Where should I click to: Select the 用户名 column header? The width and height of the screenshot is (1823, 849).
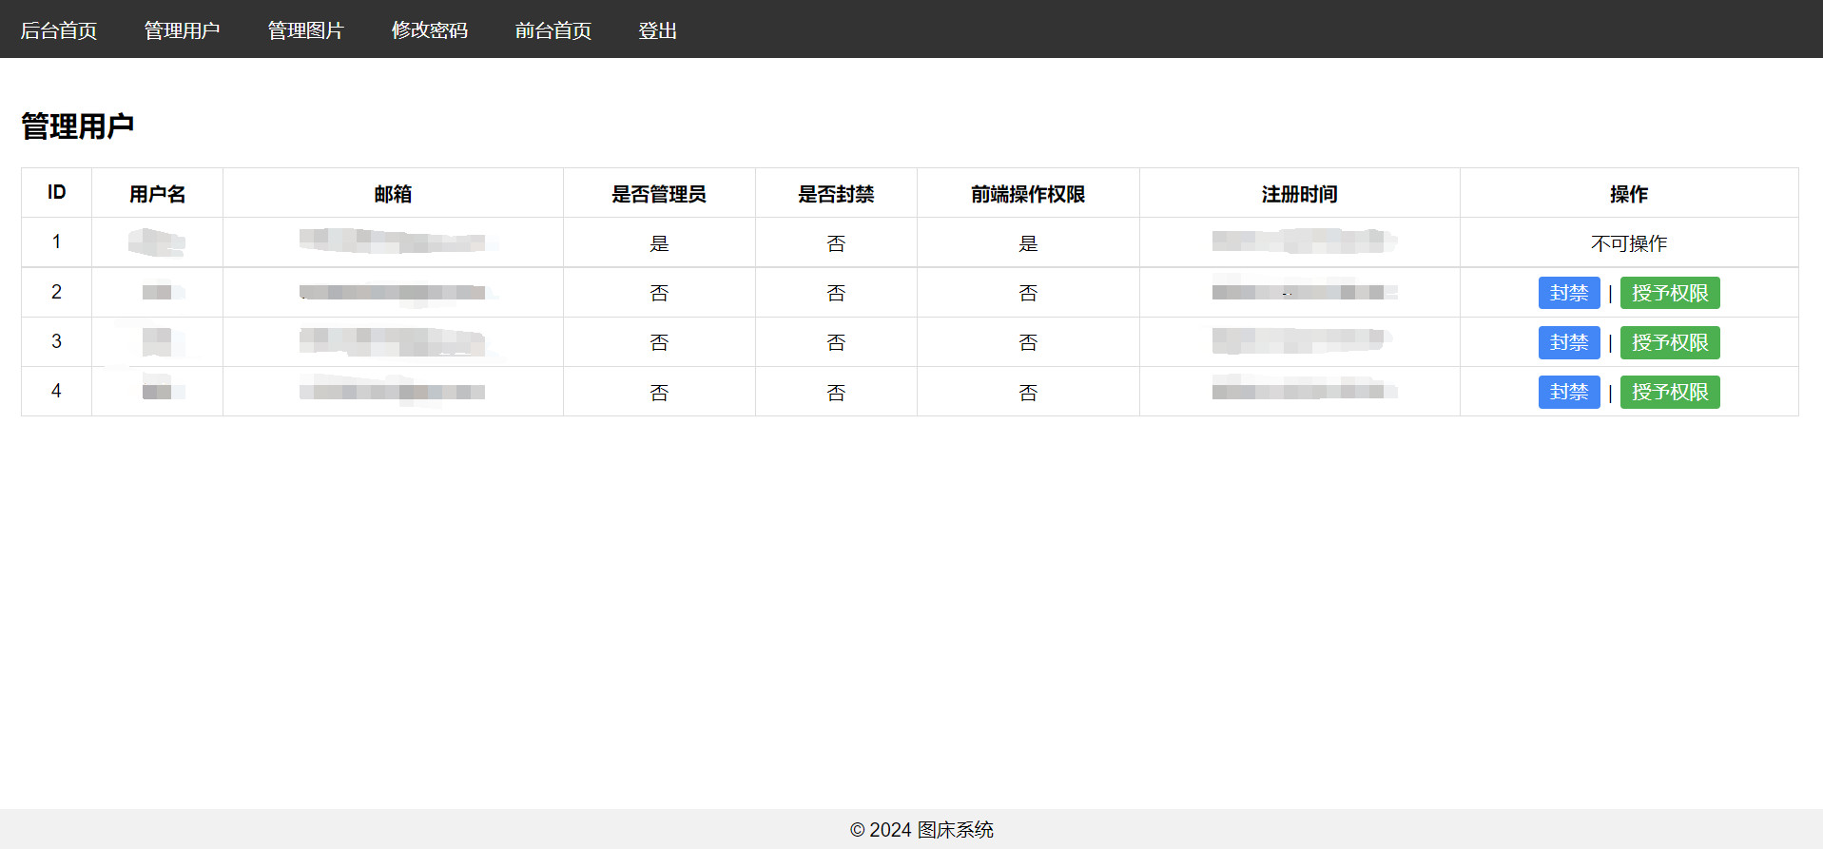157,194
